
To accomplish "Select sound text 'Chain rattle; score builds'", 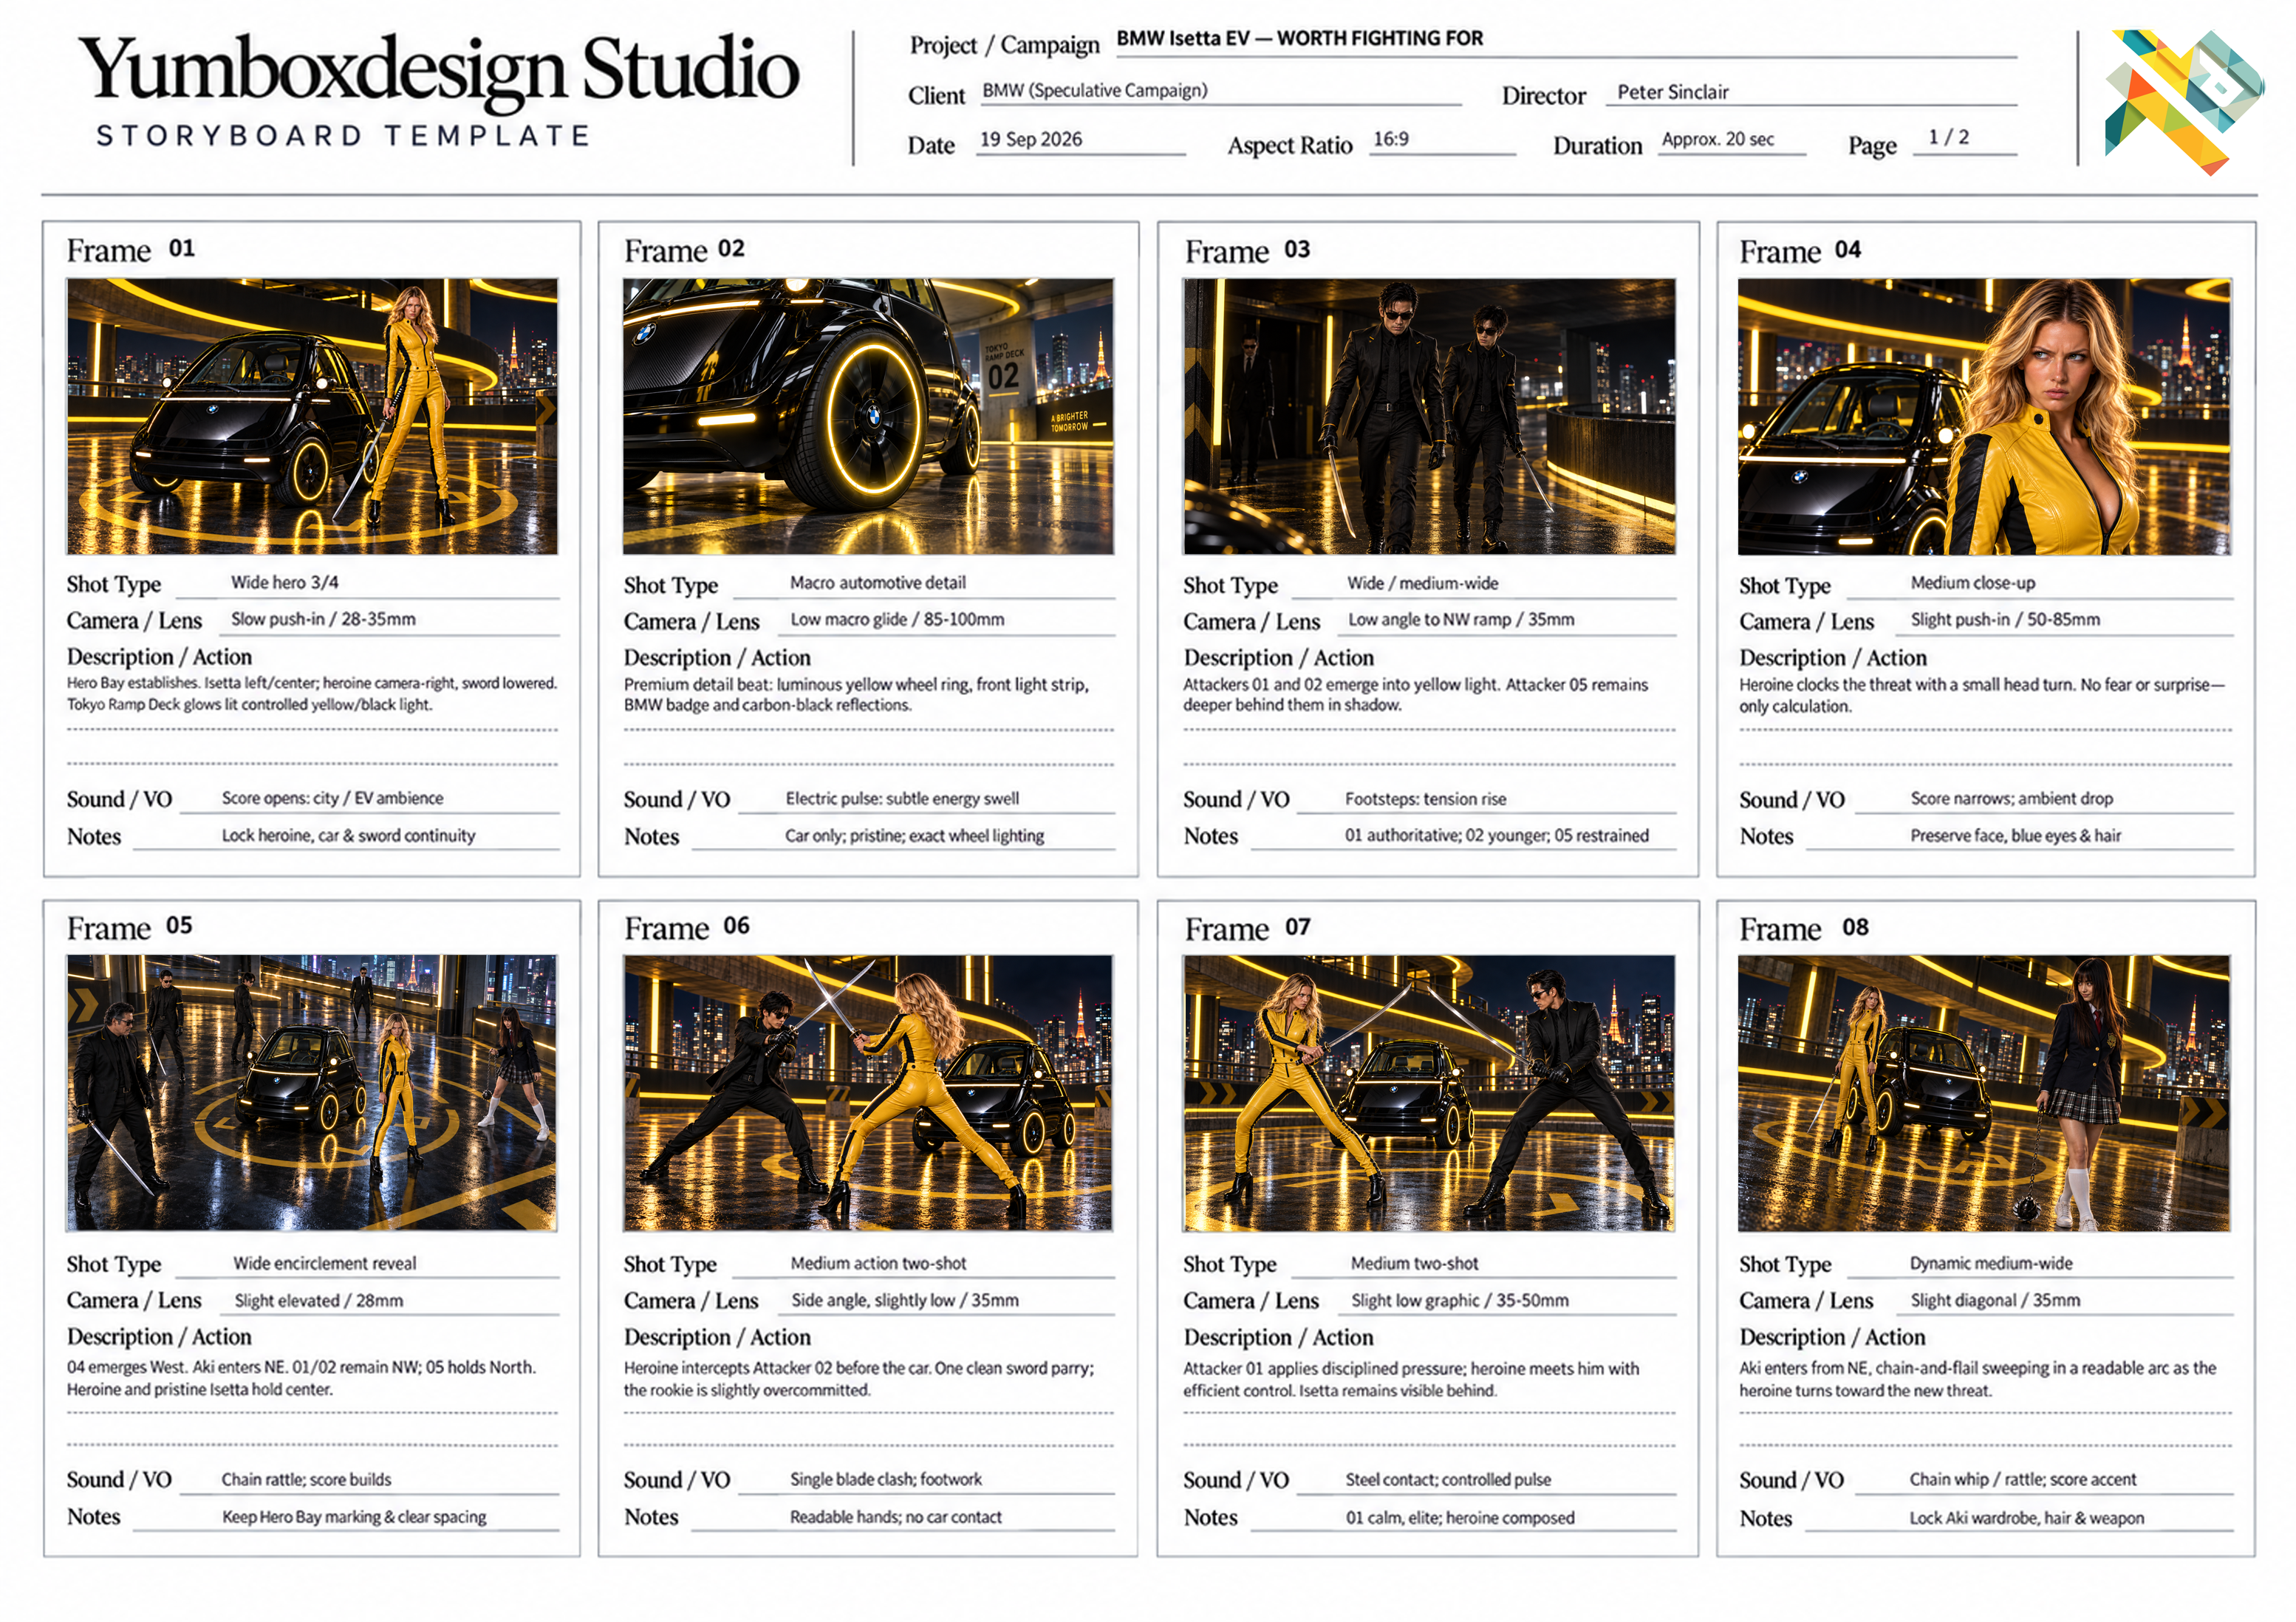I will [x=306, y=1479].
